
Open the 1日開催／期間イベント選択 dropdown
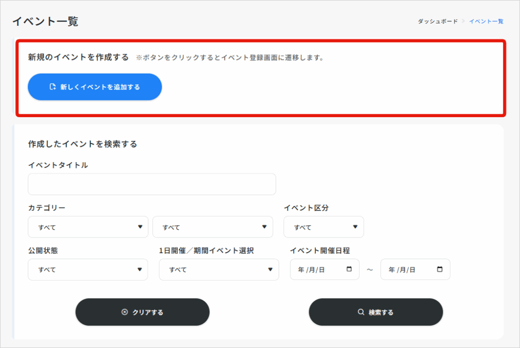coord(218,269)
